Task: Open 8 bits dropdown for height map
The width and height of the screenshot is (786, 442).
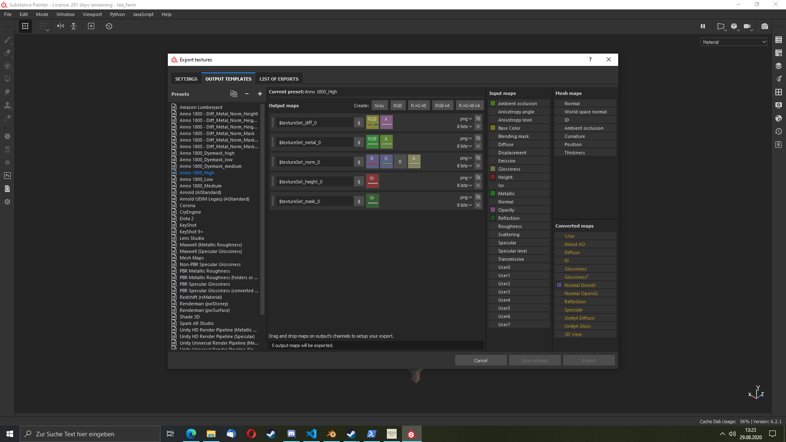Action: 465,185
